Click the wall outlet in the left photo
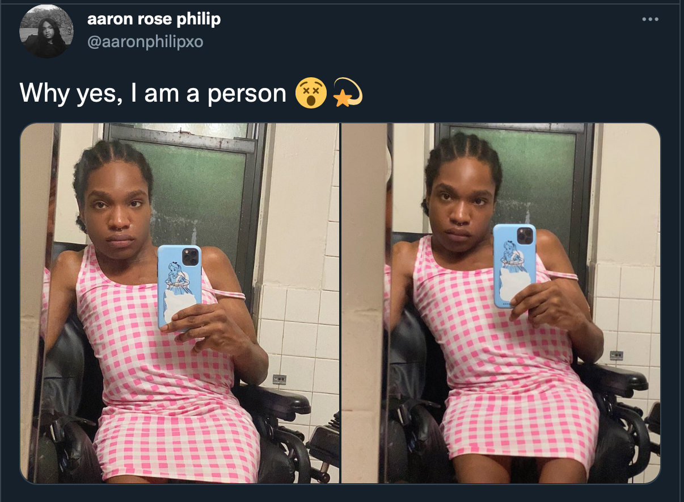Screen dimensions: 684x502 [x=279, y=379]
